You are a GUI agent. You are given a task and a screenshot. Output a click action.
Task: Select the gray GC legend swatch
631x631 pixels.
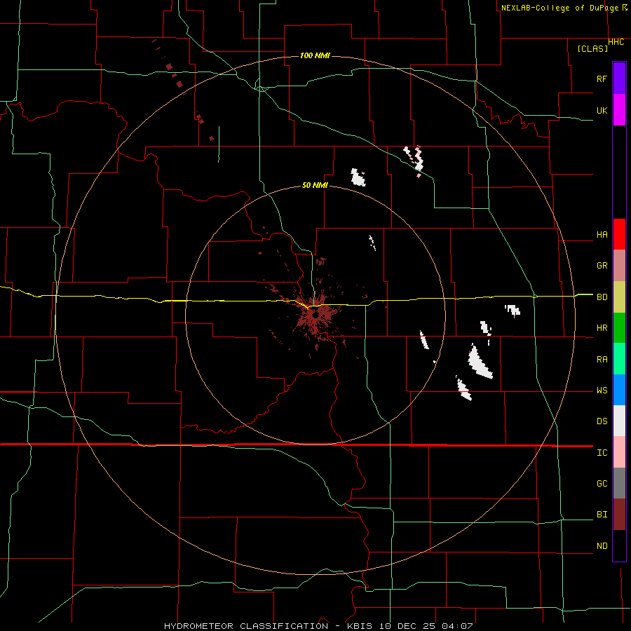click(619, 483)
